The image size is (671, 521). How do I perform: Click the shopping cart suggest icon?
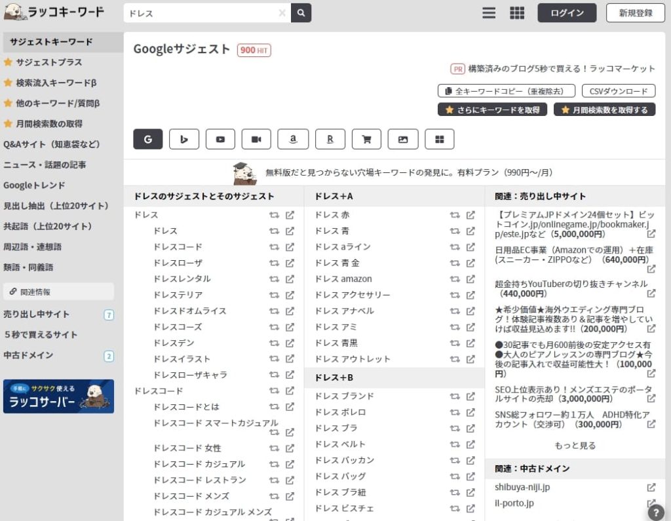pos(366,139)
